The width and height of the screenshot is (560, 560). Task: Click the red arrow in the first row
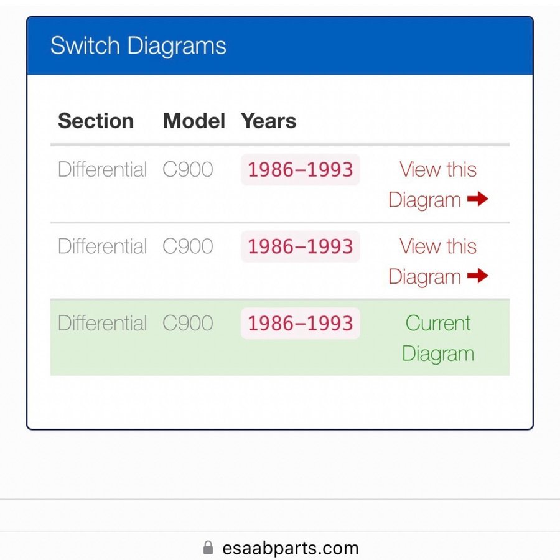click(x=477, y=200)
